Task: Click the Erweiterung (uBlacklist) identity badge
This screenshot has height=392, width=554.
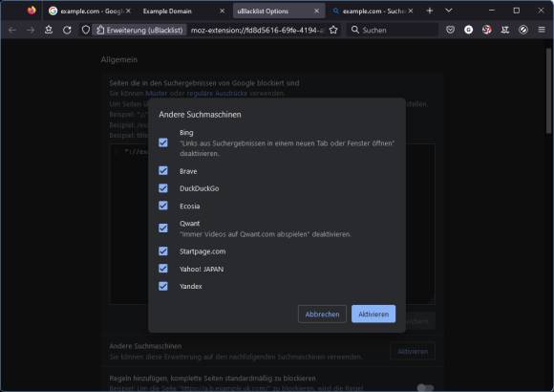Action: tap(139, 30)
